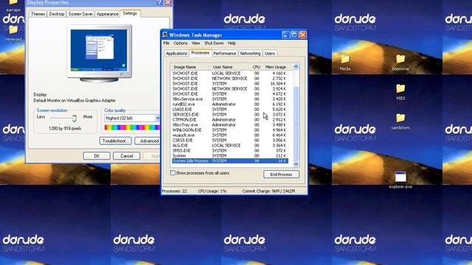Select Settings tab in Display Properties
This screenshot has width=472, height=265.
point(130,13)
